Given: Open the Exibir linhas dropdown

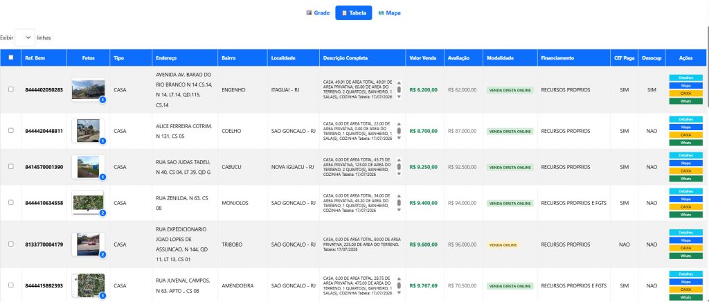Looking at the screenshot, I should [x=25, y=37].
